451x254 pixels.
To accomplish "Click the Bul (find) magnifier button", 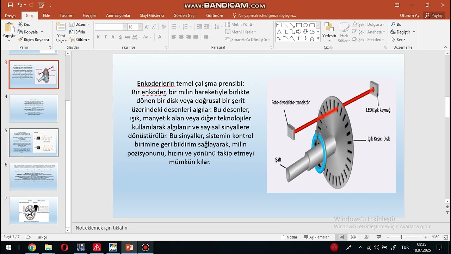I will click(x=397, y=24).
